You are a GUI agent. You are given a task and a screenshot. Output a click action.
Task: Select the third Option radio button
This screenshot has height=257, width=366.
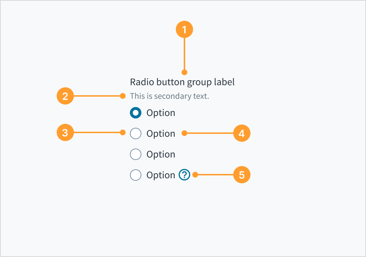coord(136,154)
